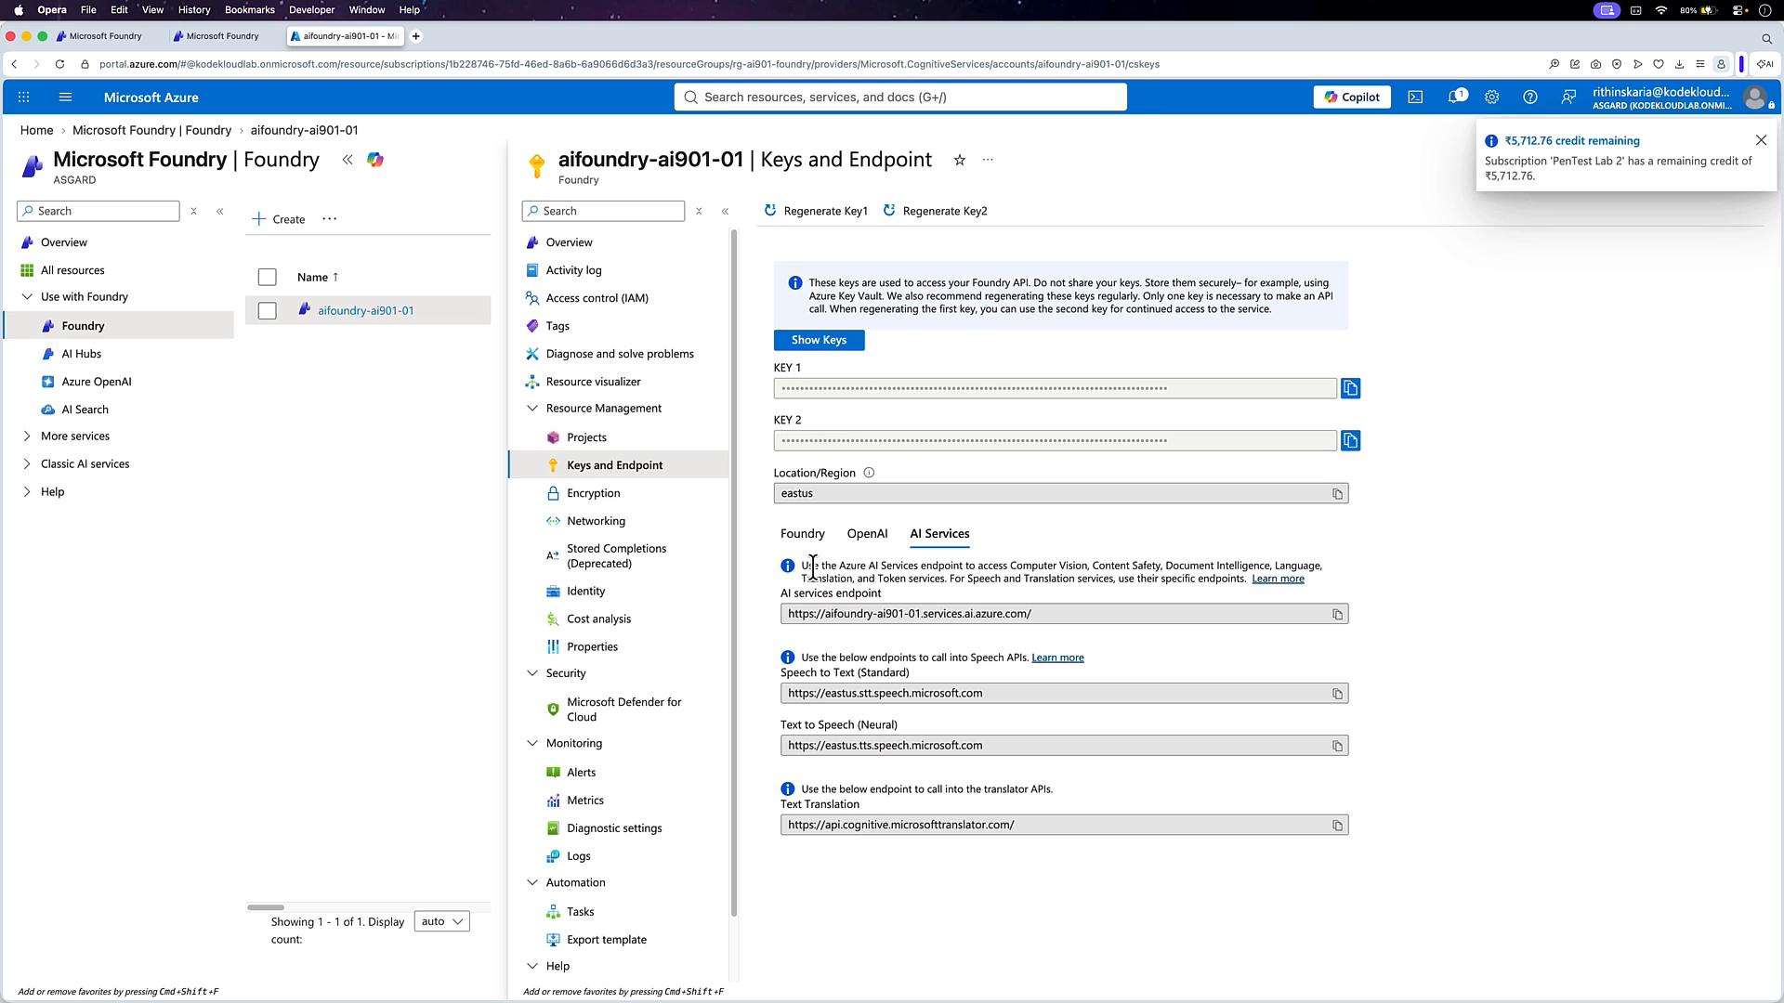Copy the eastus Location/Region value

click(x=1337, y=494)
